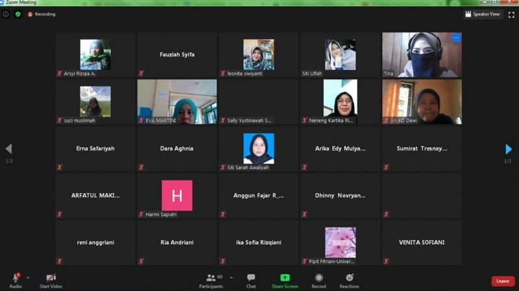Click muted mic icon on Dara Aghnia tile
Screen dimensions: 519x291
141,167
